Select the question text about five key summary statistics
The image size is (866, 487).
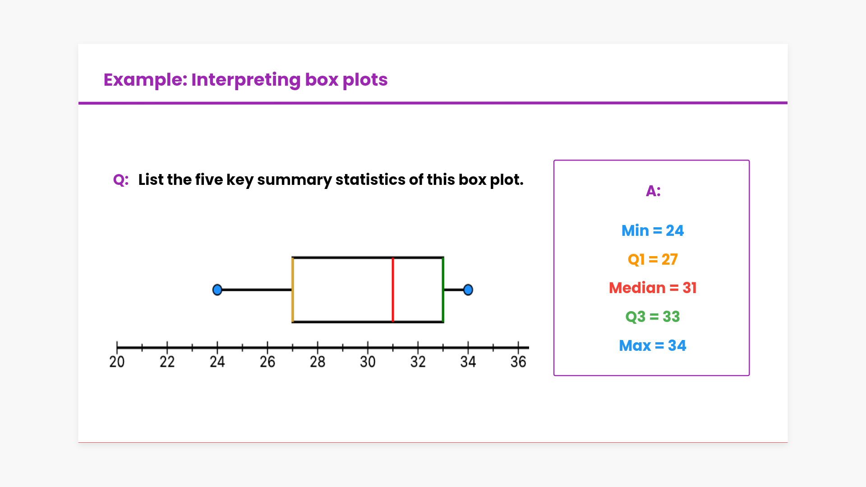[331, 180]
